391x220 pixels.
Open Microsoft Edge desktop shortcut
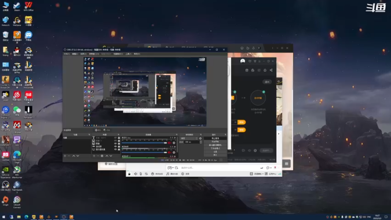pyautogui.click(x=17, y=157)
